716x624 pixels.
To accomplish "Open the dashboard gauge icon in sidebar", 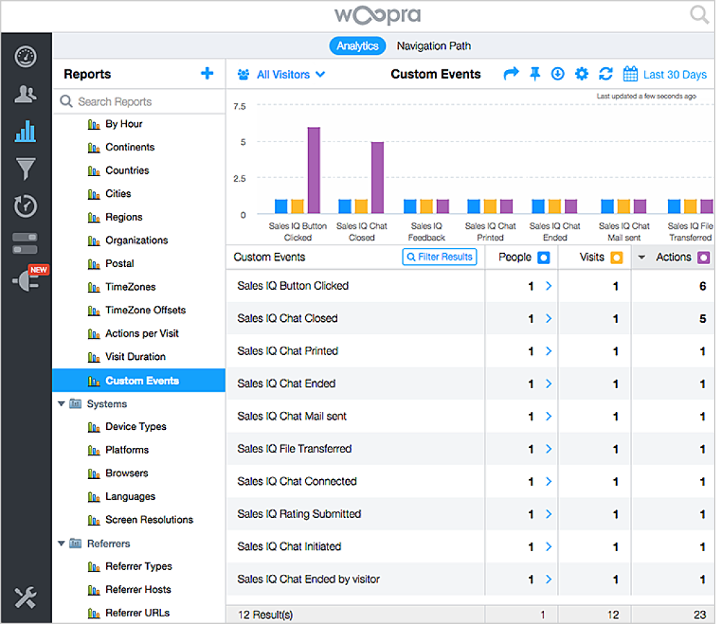I will point(26,57).
